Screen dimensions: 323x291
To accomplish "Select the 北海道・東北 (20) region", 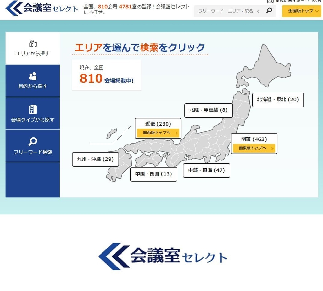I will tap(278, 100).
